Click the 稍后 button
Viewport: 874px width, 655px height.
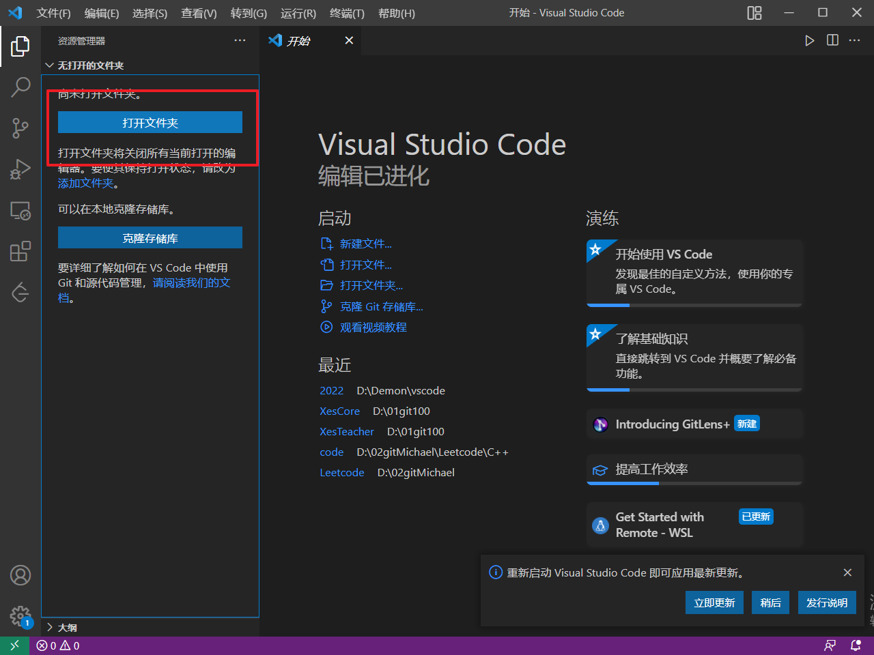click(771, 602)
